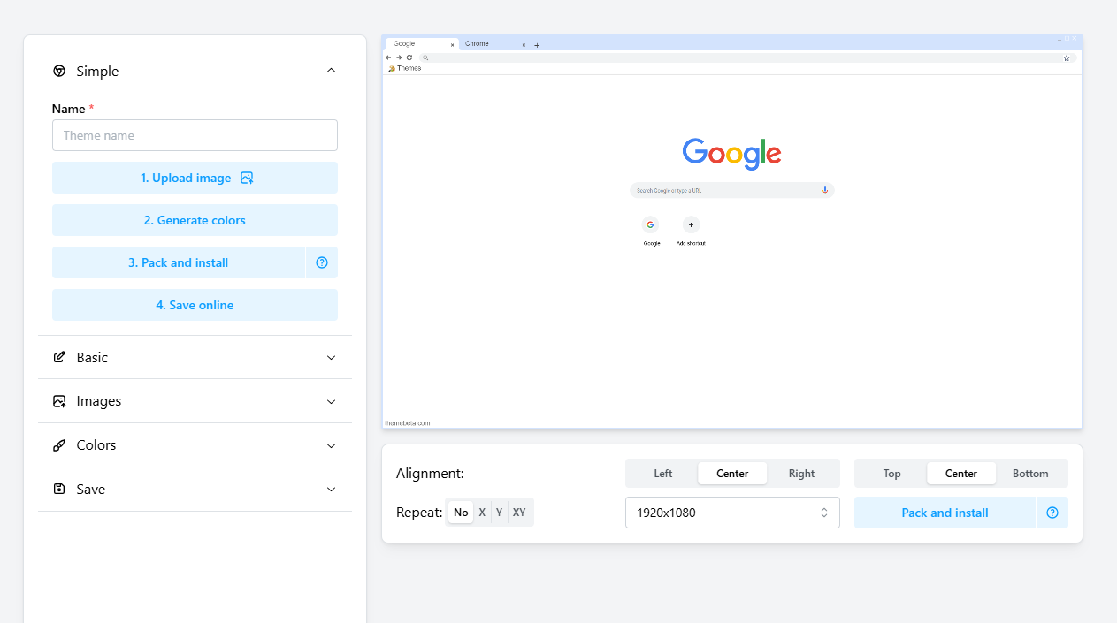Click the themebeta.com status text
1117x623 pixels.
click(x=408, y=423)
